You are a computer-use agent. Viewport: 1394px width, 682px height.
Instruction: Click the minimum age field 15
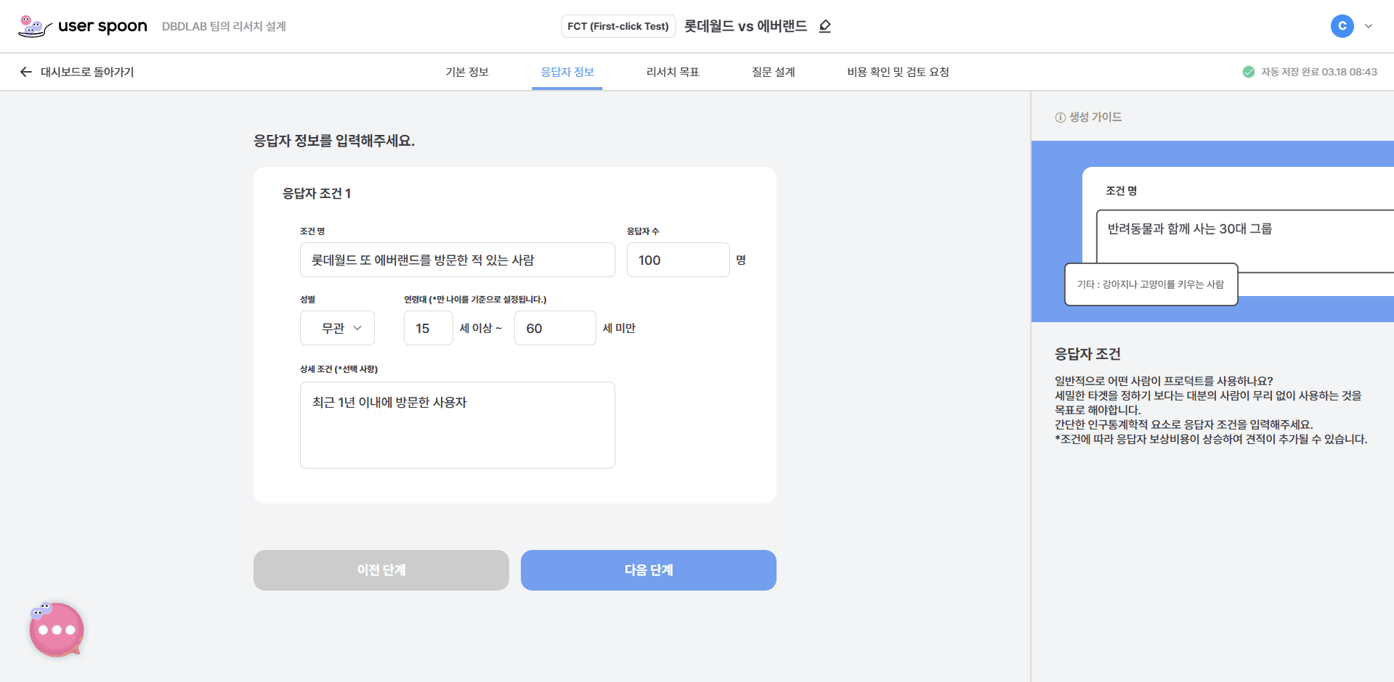tap(429, 328)
